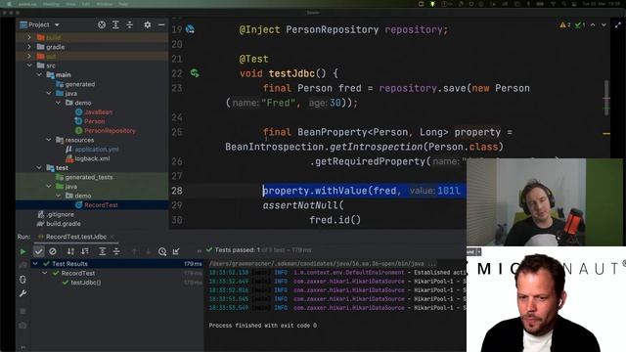Open test history clock icon
626x352 pixels.
(162, 251)
